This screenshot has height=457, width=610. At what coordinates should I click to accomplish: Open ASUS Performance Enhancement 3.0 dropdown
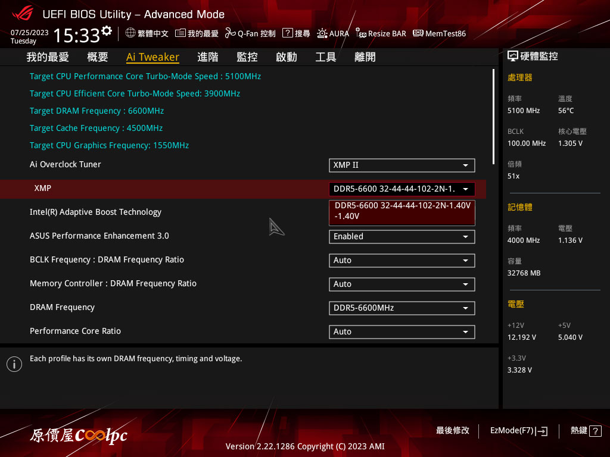[x=402, y=237]
